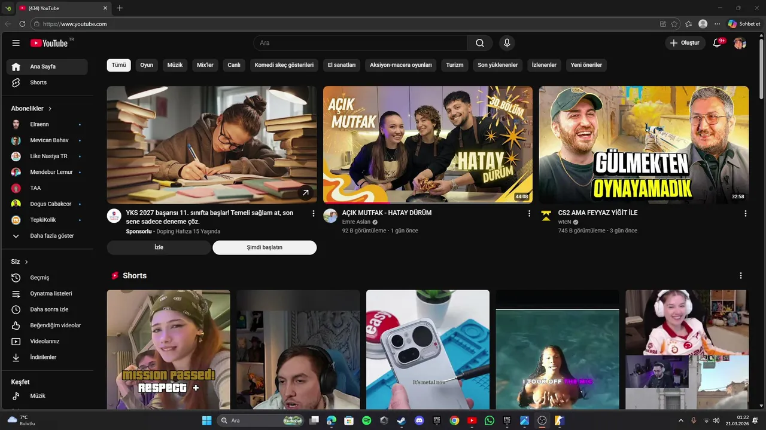Play the Mission Passed Respect short
Image resolution: width=766 pixels, height=430 pixels.
pyautogui.click(x=169, y=349)
